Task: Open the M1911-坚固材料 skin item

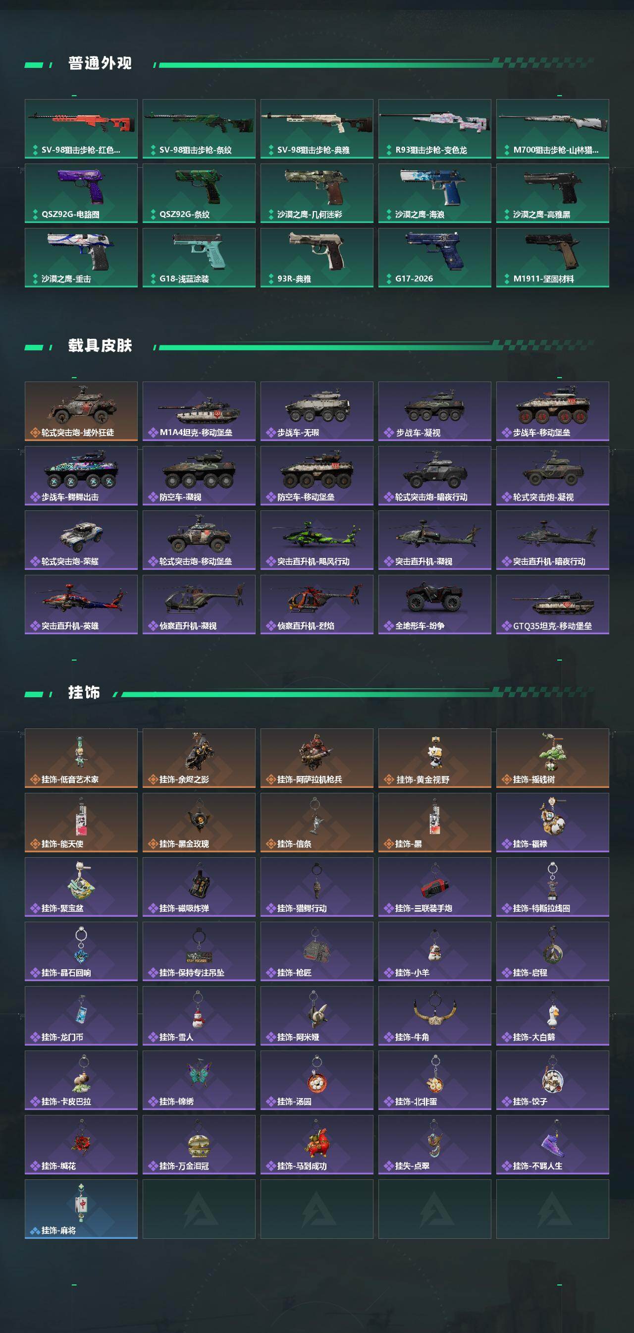Action: click(553, 257)
